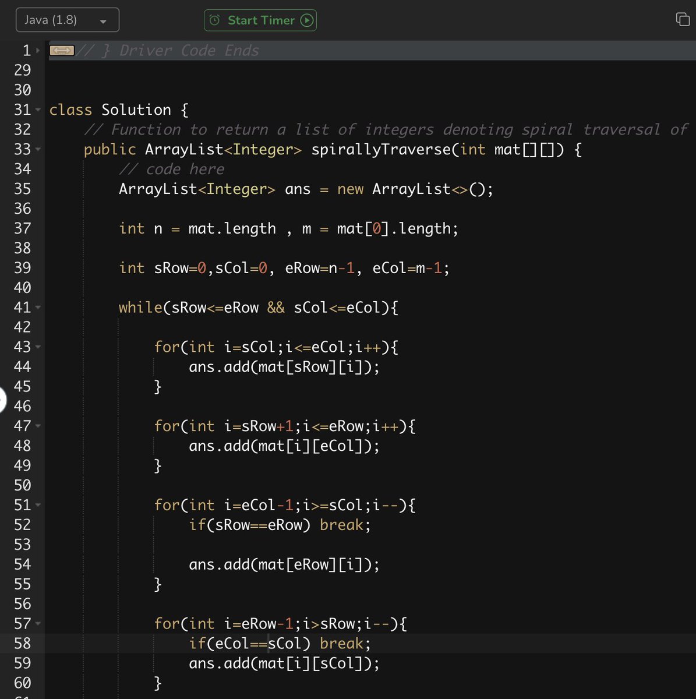Click on 'class Solution {' line

point(119,110)
